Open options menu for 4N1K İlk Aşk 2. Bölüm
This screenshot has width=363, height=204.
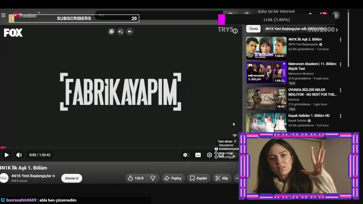tap(340, 40)
